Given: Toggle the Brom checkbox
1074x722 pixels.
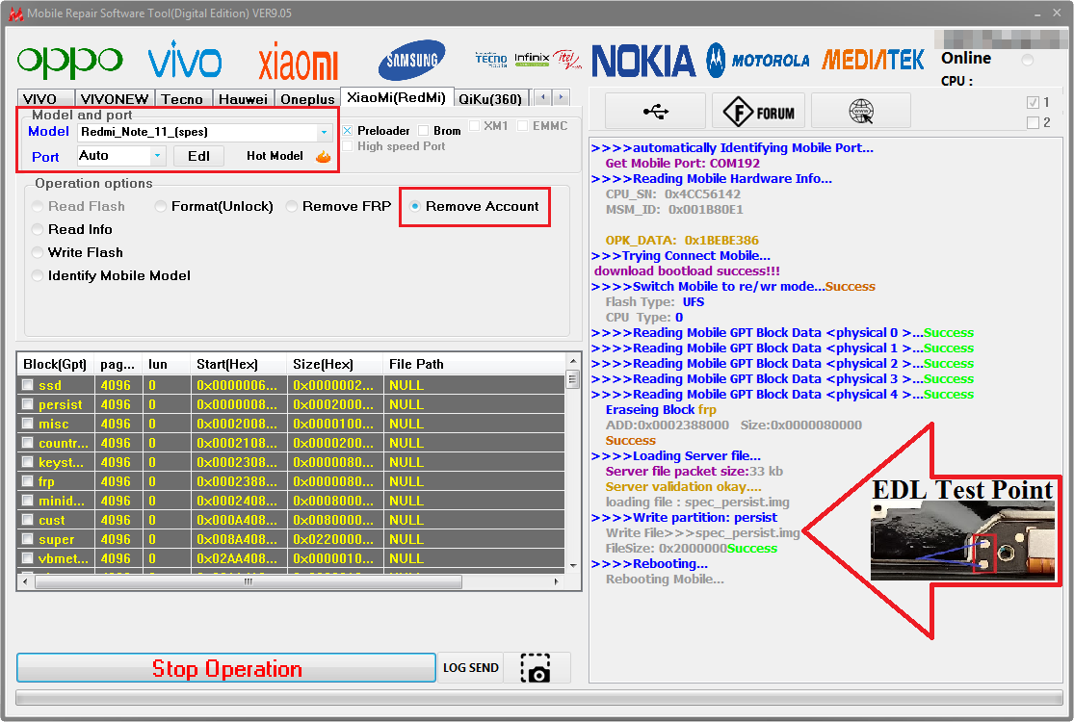Looking at the screenshot, I should click(x=423, y=131).
